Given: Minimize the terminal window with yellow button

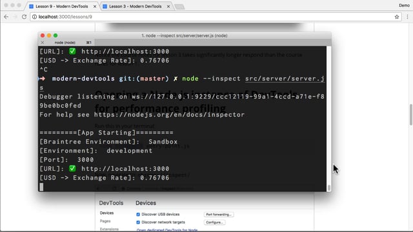Looking at the screenshot, I should [49, 35].
